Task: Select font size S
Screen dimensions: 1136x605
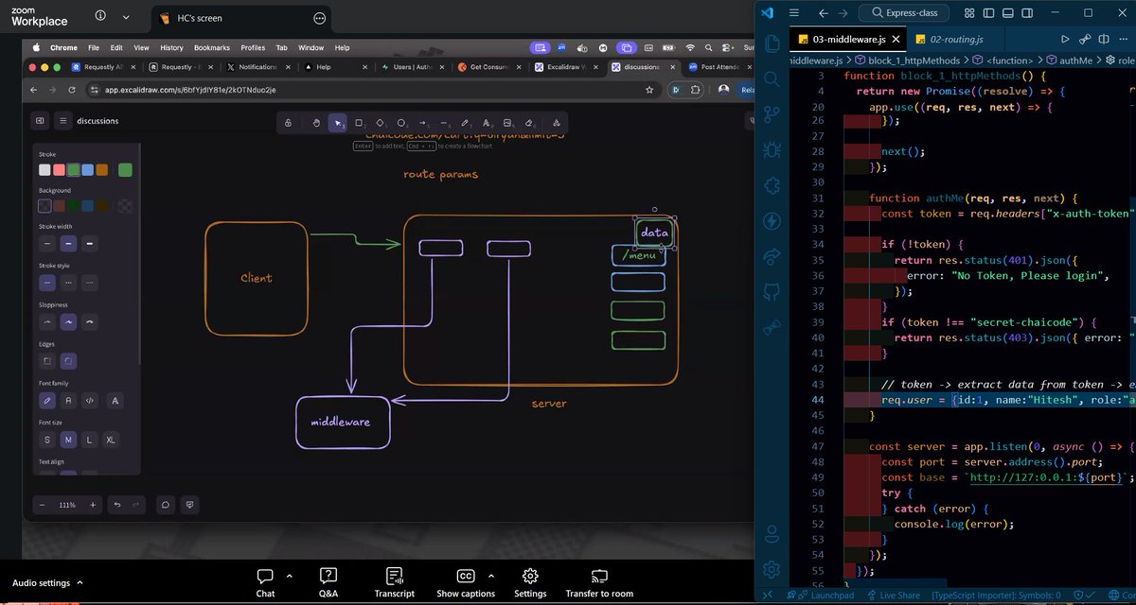Action: pos(46,441)
